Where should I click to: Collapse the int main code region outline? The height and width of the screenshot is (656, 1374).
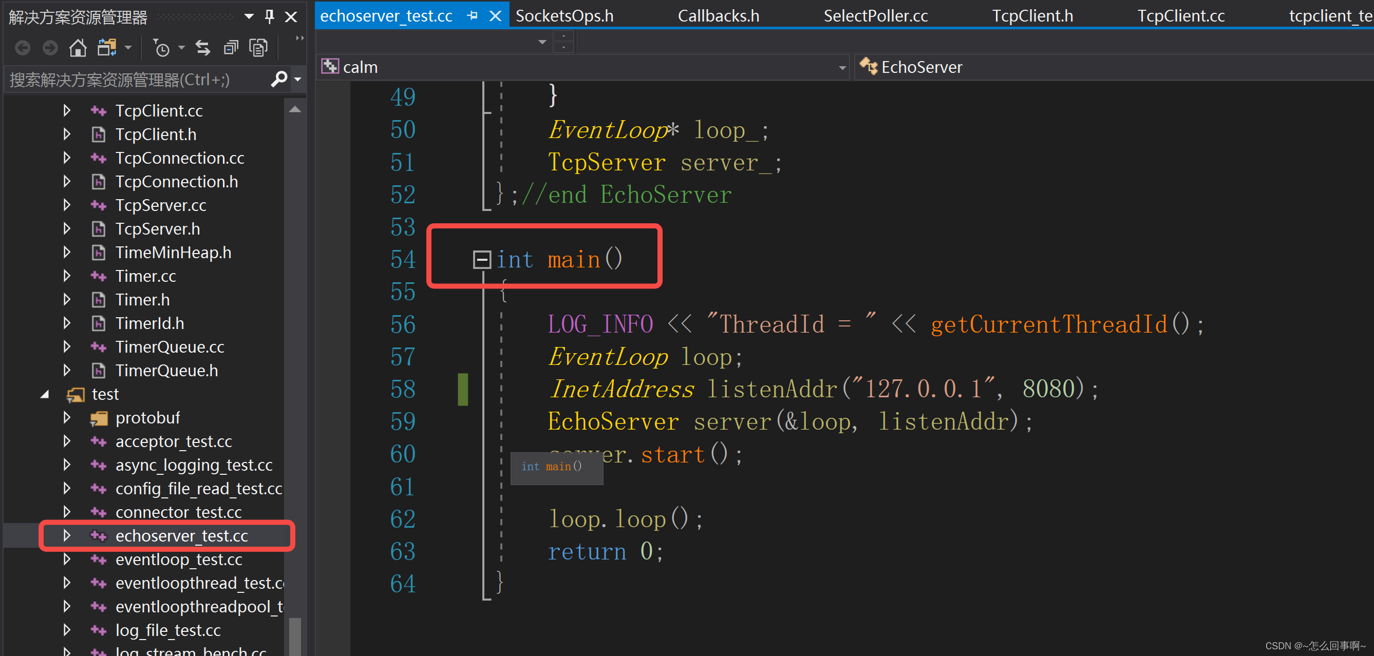coord(482,260)
